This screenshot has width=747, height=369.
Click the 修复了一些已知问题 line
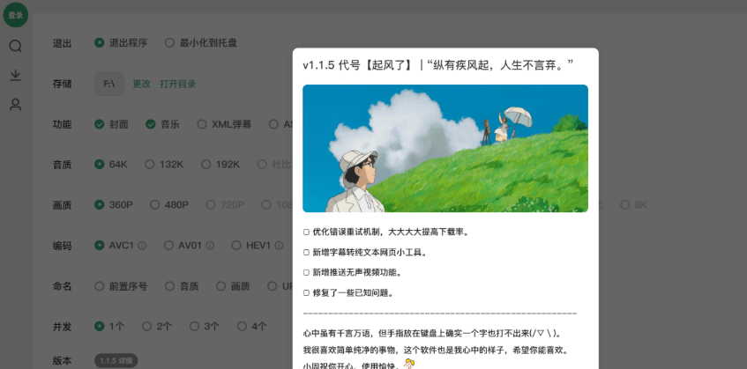[x=348, y=293]
